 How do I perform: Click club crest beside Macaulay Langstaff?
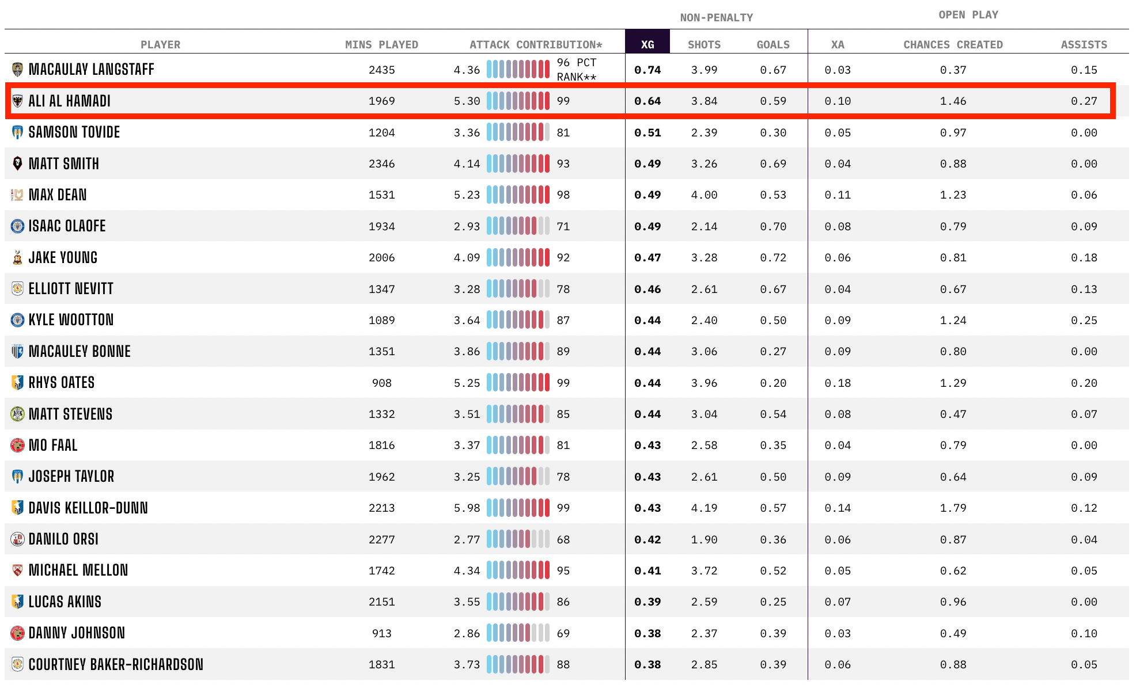click(17, 70)
